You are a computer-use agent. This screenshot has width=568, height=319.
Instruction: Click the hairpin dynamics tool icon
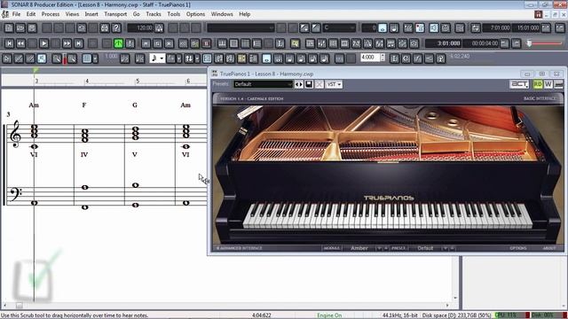(x=430, y=58)
